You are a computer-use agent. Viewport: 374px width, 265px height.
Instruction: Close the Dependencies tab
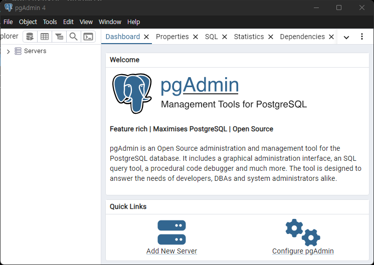(331, 37)
